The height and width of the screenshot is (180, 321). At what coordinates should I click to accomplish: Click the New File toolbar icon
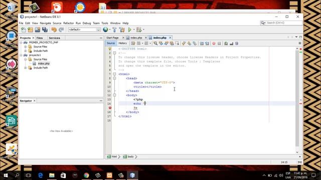pyautogui.click(x=24, y=30)
